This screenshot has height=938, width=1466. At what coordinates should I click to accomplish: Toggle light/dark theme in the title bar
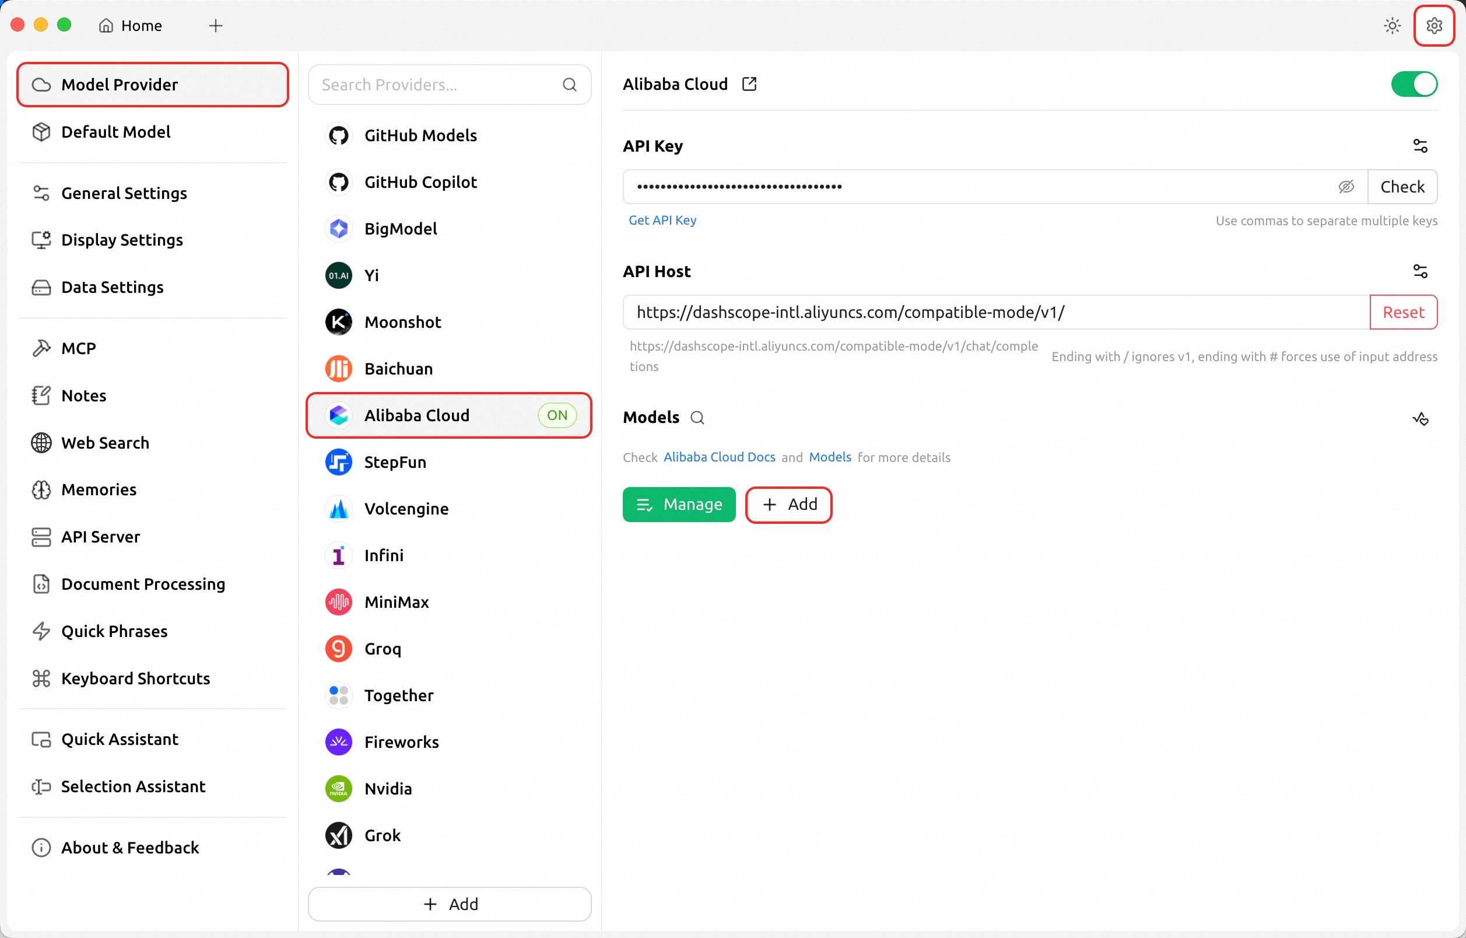1393,25
